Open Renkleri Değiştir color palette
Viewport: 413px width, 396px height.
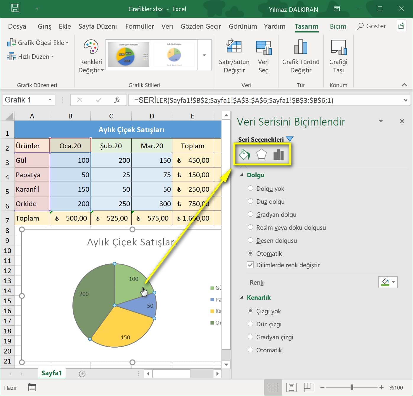[91, 56]
